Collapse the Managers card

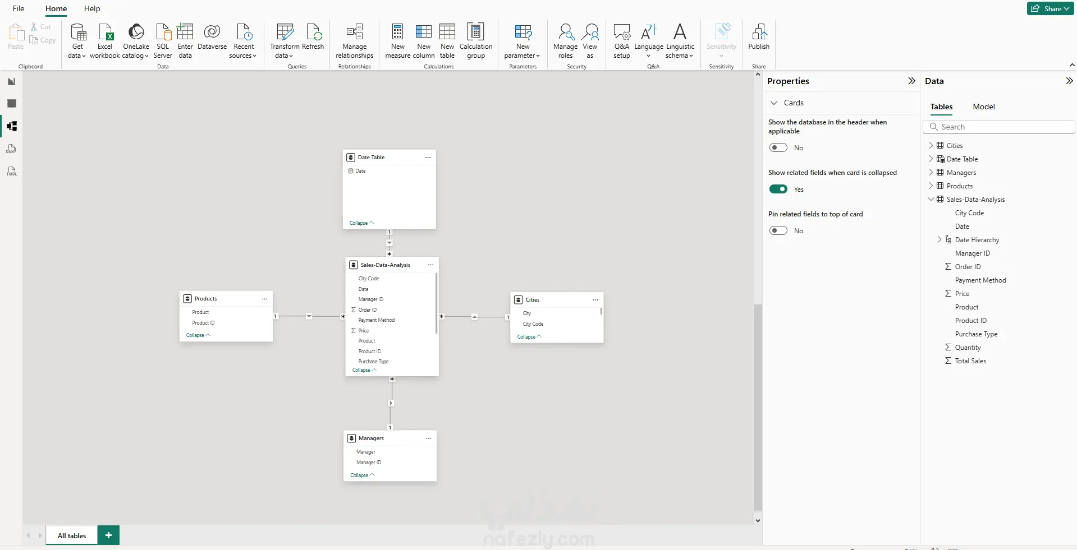tap(362, 475)
